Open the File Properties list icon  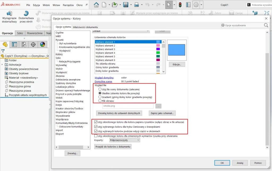(x=188, y=5)
